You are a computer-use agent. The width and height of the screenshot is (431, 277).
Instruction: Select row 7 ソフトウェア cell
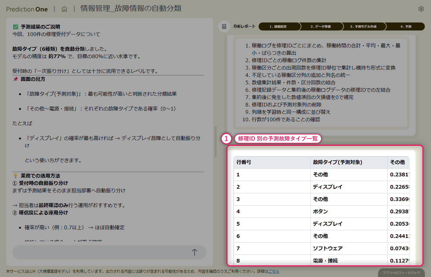349,248
